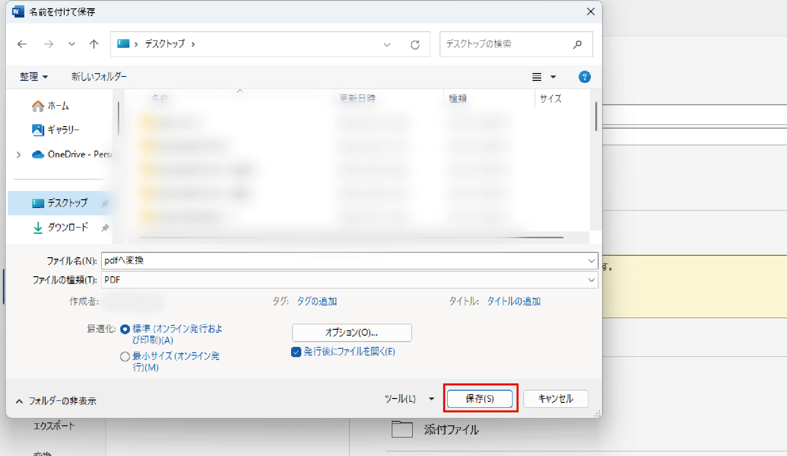Sort by 更新日時 column header
The height and width of the screenshot is (456, 787).
tap(358, 98)
